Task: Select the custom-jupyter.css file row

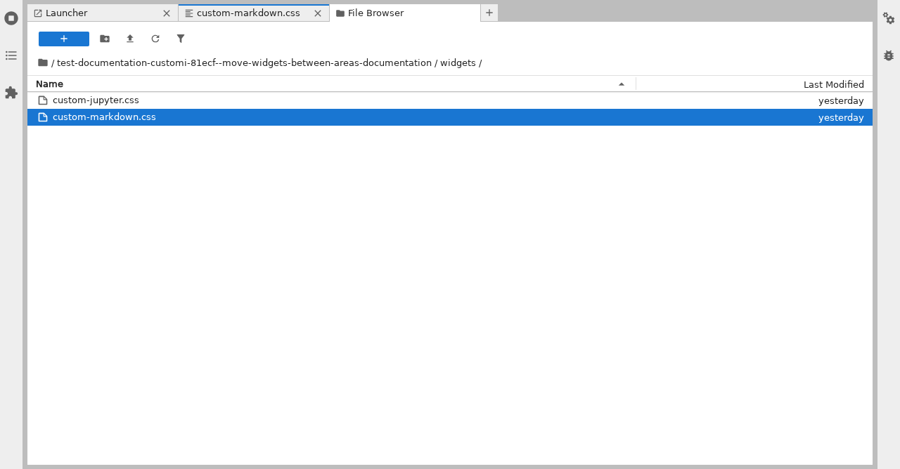Action: [450, 100]
